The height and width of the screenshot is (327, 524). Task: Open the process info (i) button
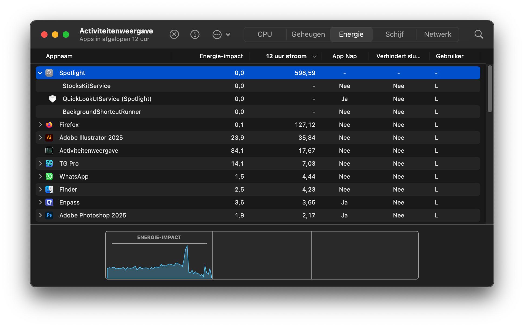coord(195,35)
